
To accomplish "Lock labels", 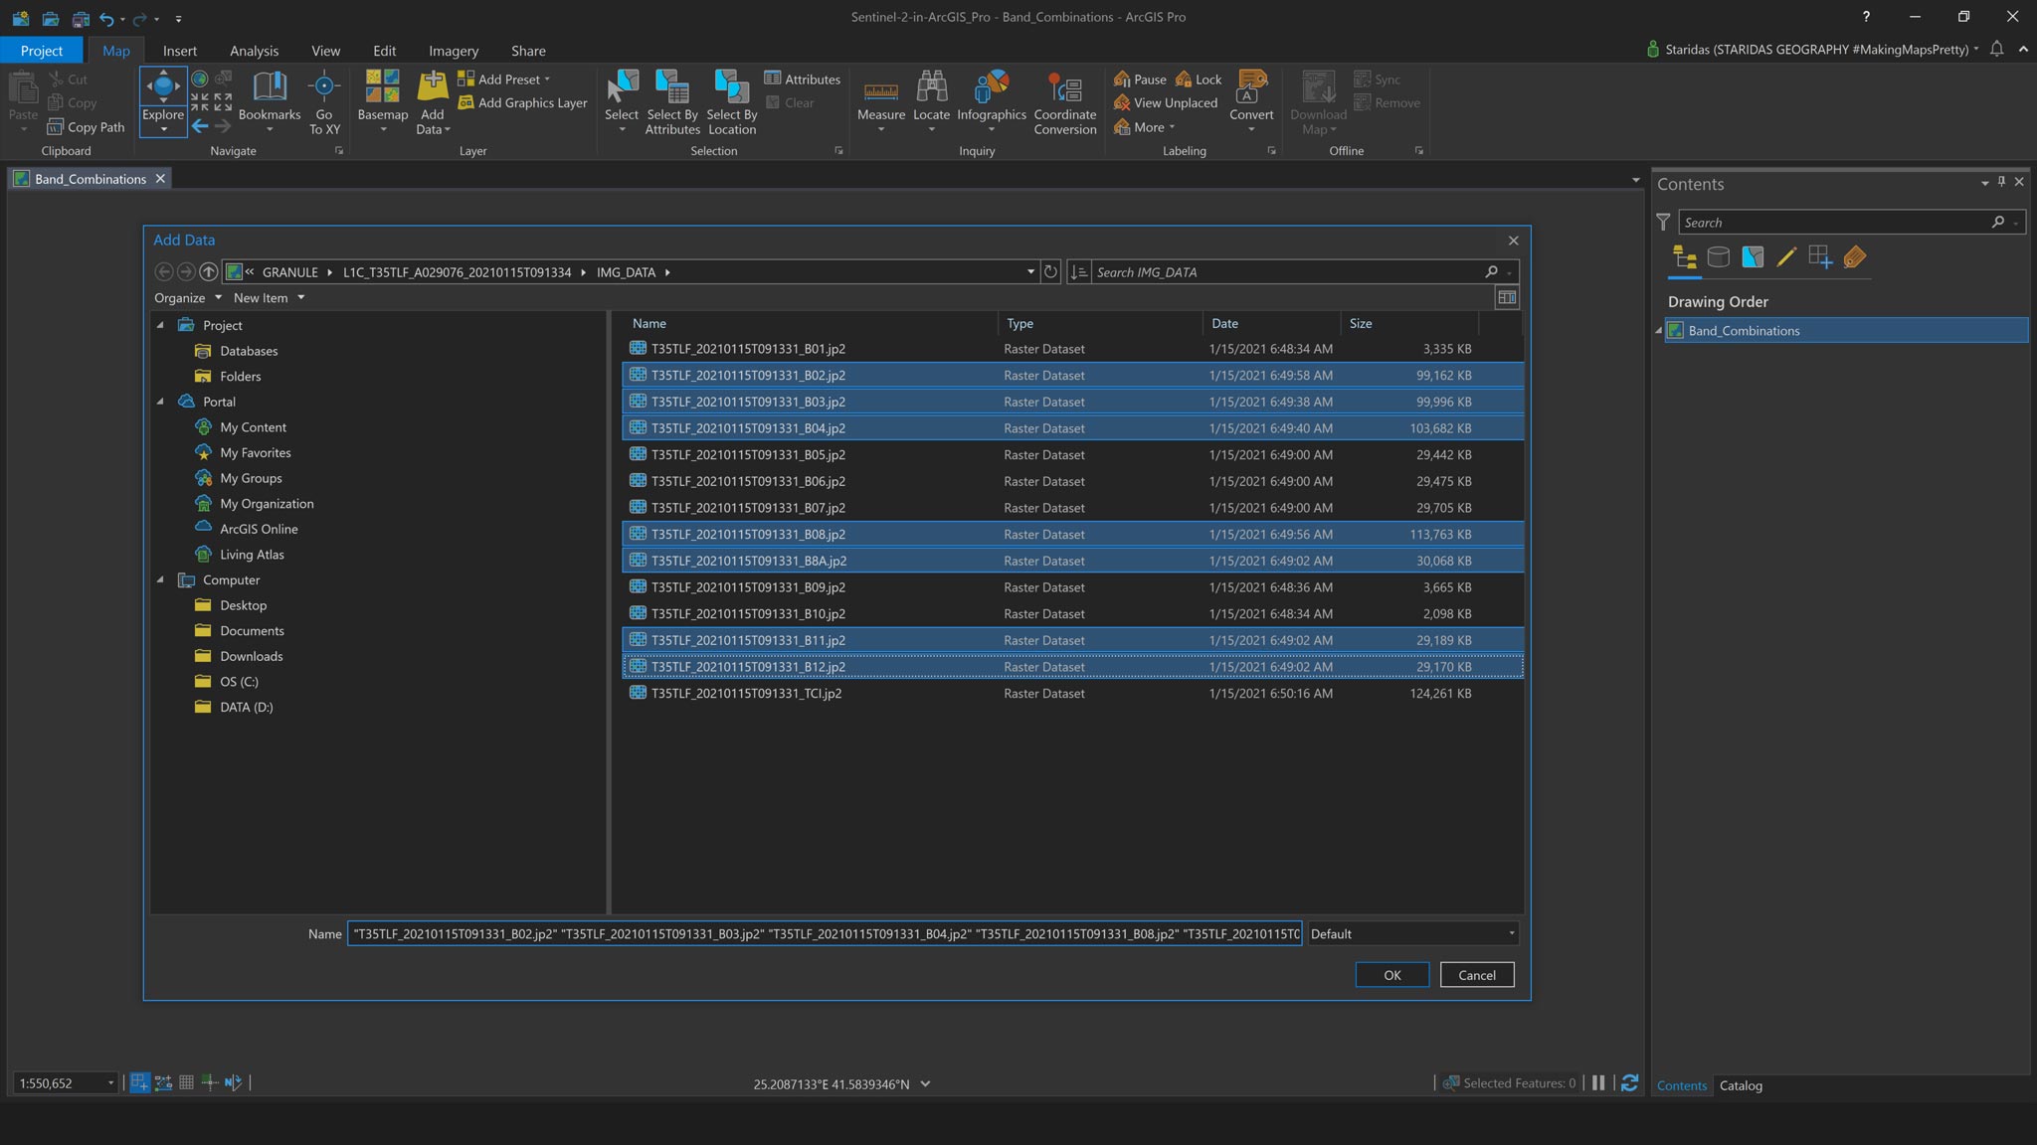I will [x=1199, y=80].
